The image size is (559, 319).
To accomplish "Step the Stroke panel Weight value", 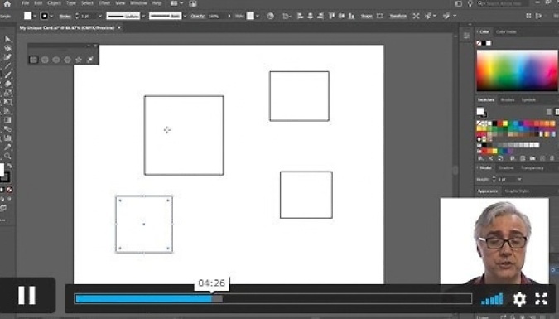I will coord(494,179).
